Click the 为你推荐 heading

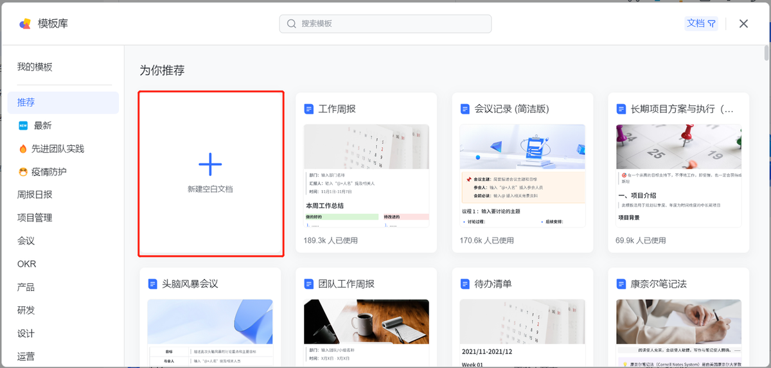[x=162, y=71]
